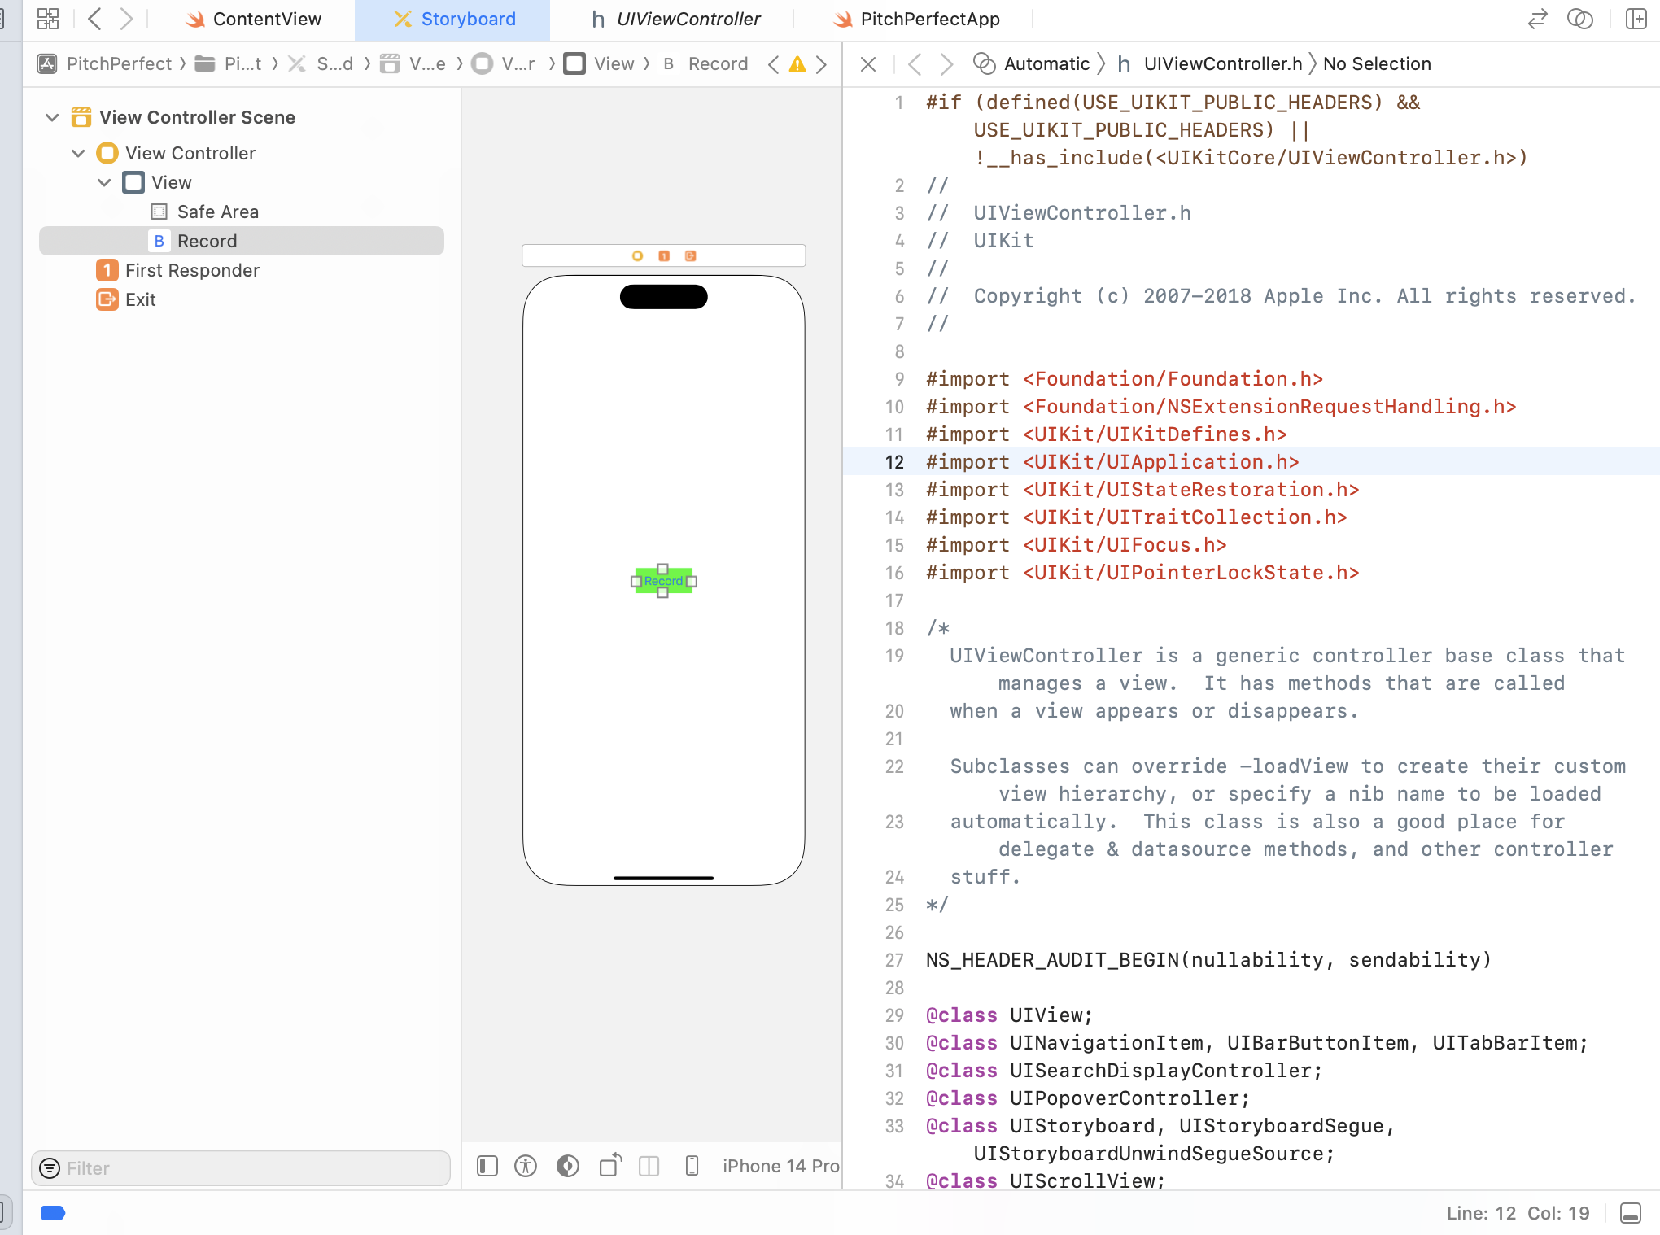Click the Line 12 Col 19 indicator
Image resolution: width=1660 pixels, height=1235 pixels.
click(x=1518, y=1213)
